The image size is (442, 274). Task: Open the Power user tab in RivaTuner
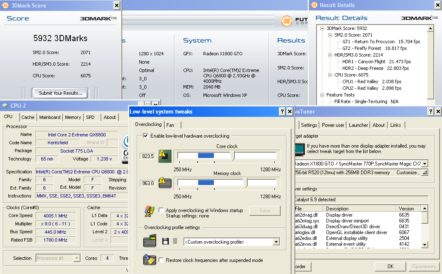click(333, 125)
